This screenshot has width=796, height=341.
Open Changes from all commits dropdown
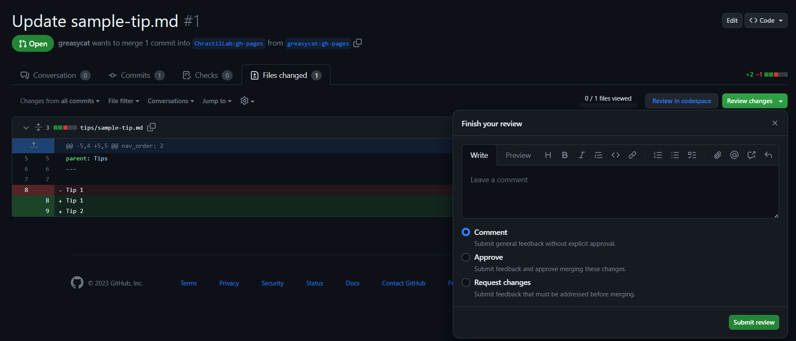pyautogui.click(x=60, y=101)
